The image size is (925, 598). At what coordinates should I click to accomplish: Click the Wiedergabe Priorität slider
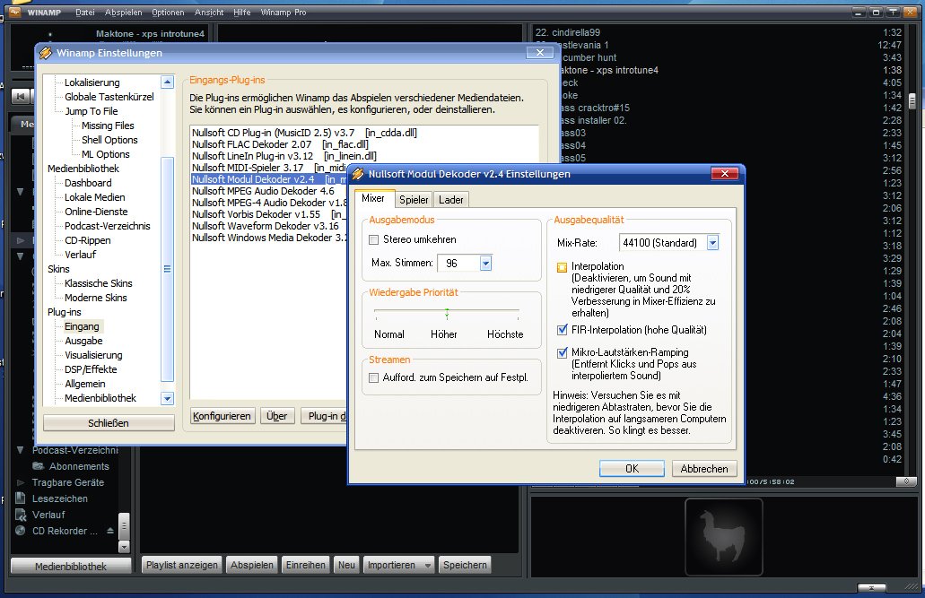[447, 312]
